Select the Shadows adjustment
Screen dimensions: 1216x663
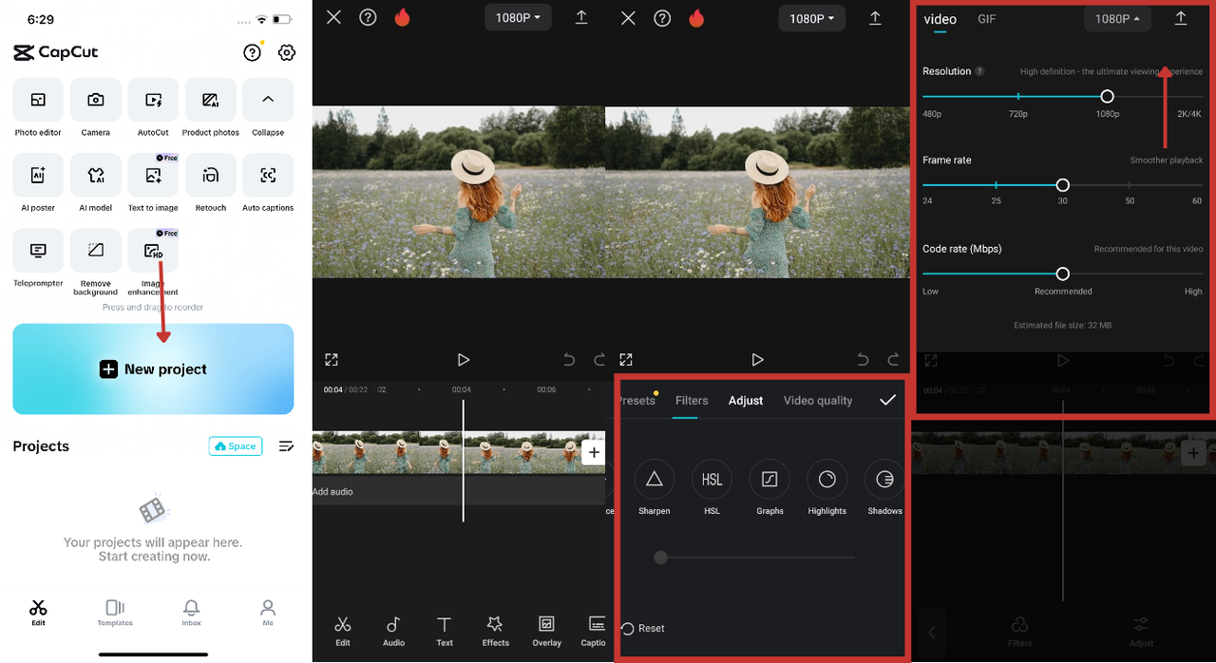pos(884,487)
